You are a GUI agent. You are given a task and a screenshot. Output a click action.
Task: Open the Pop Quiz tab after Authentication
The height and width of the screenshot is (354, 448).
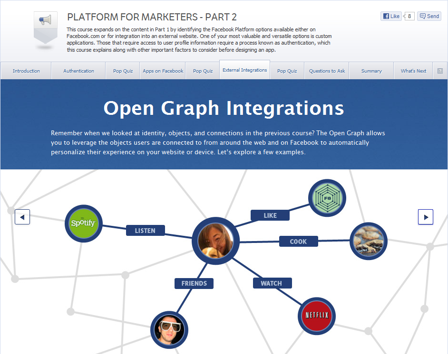(123, 71)
